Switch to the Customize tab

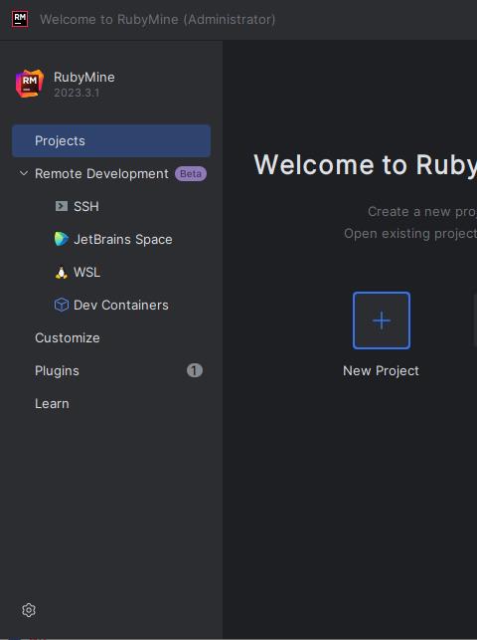click(x=68, y=338)
